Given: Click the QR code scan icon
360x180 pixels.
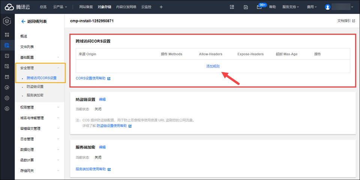Looking at the screenshot, I should (232, 7).
